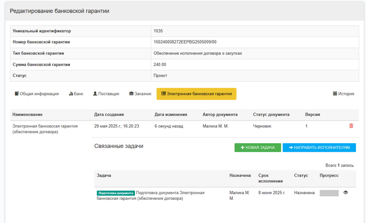Click the Дата создания column header
This screenshot has height=223, width=366.
point(109,114)
